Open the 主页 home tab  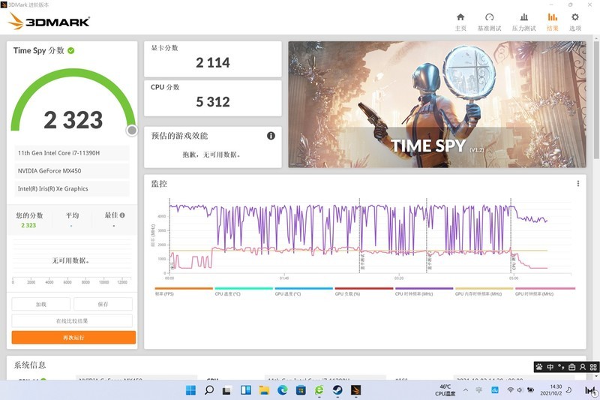460,22
